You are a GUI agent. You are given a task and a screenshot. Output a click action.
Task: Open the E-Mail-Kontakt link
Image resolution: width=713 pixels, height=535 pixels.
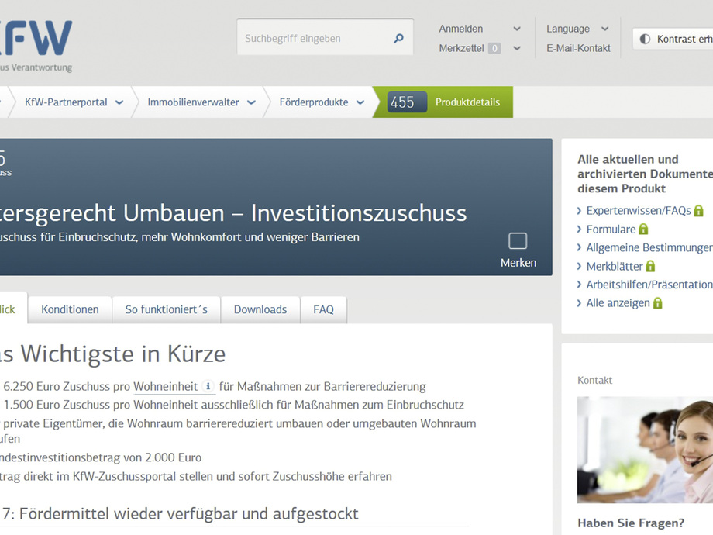[x=578, y=48]
